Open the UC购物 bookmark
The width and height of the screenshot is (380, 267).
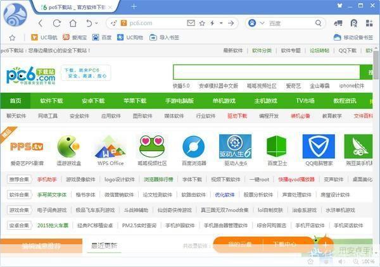[130, 37]
